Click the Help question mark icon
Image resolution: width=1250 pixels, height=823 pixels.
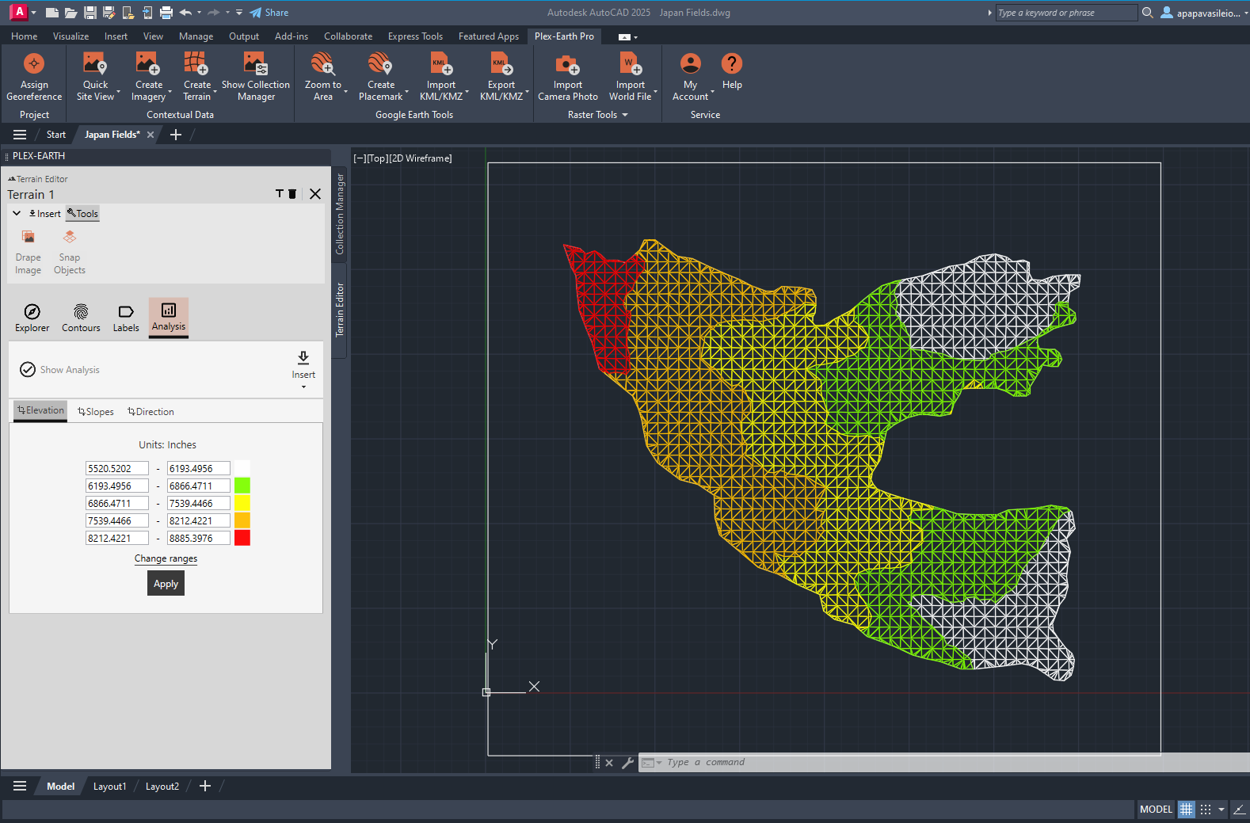731,64
